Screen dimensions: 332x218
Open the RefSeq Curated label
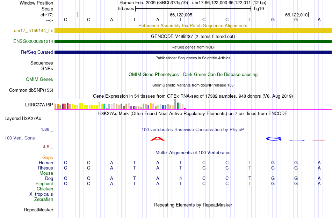tap(37, 52)
